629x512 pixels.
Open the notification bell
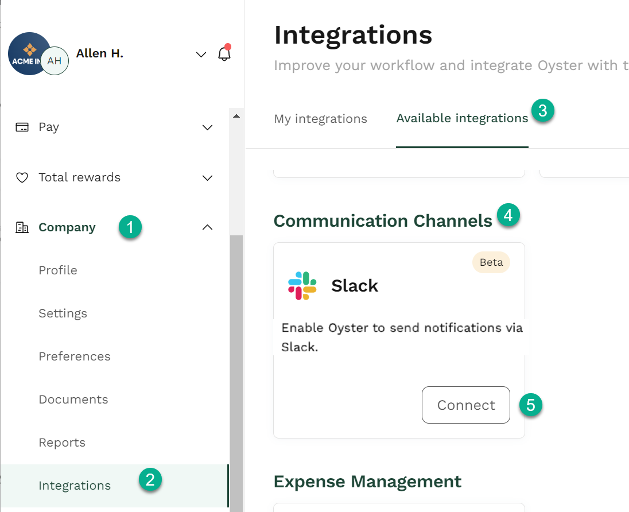point(224,53)
